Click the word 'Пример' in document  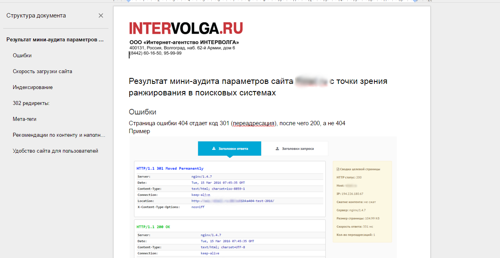[140, 131]
